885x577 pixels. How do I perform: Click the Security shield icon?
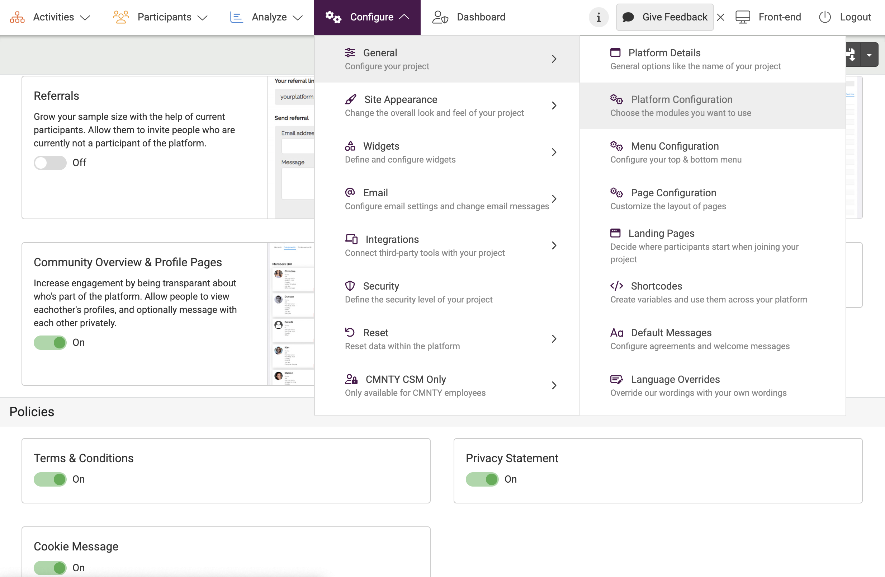(350, 286)
